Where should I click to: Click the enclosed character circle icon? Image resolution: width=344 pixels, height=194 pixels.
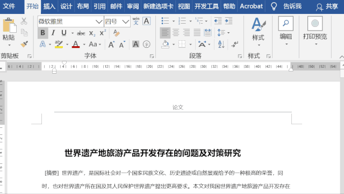point(146,44)
